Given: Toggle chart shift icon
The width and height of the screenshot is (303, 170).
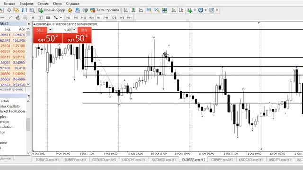Looking at the screenshot, I should (181, 10).
